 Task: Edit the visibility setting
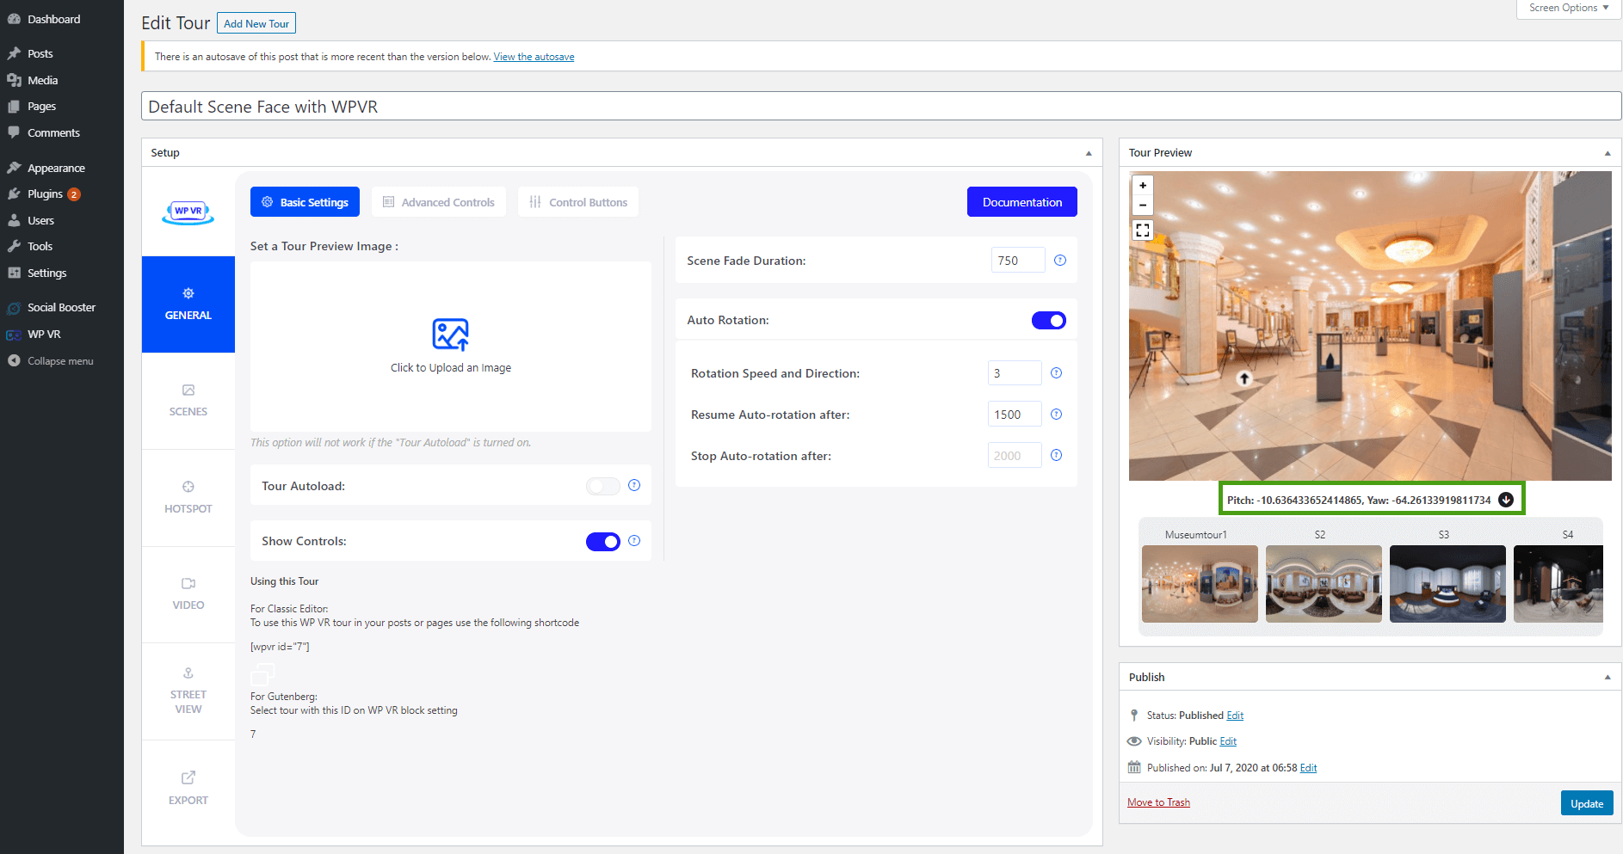pyautogui.click(x=1228, y=741)
